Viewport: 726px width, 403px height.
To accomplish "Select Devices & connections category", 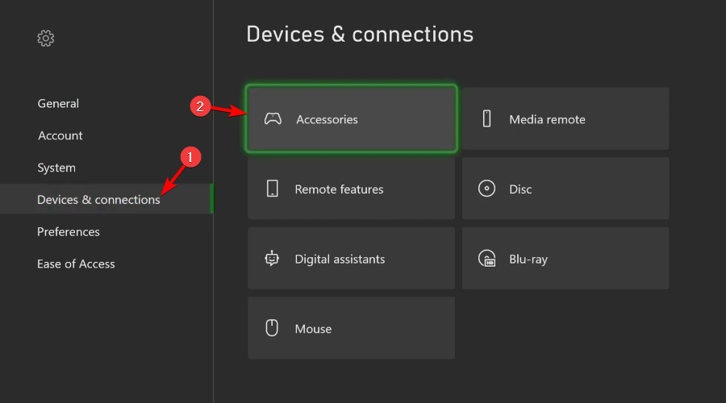I will coord(98,200).
